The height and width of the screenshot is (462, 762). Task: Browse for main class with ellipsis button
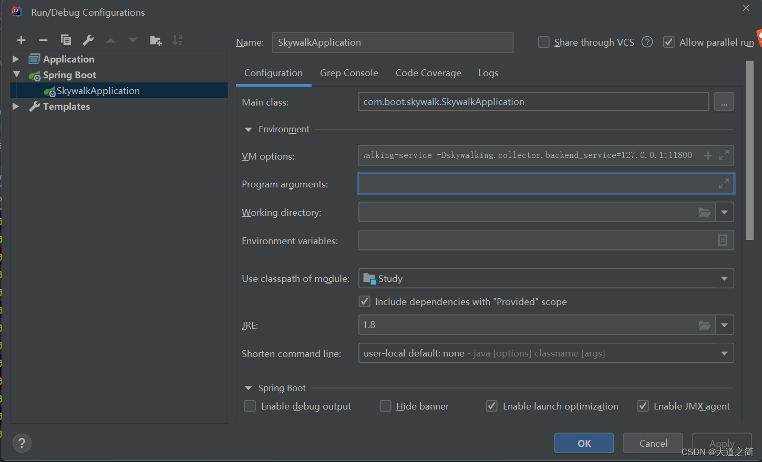pyautogui.click(x=724, y=102)
